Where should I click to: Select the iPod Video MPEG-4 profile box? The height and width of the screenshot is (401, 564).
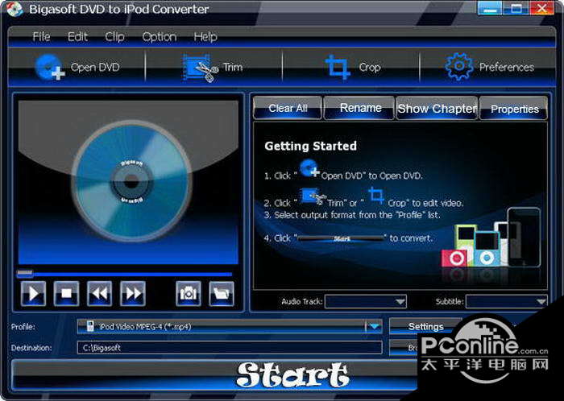[x=230, y=326]
